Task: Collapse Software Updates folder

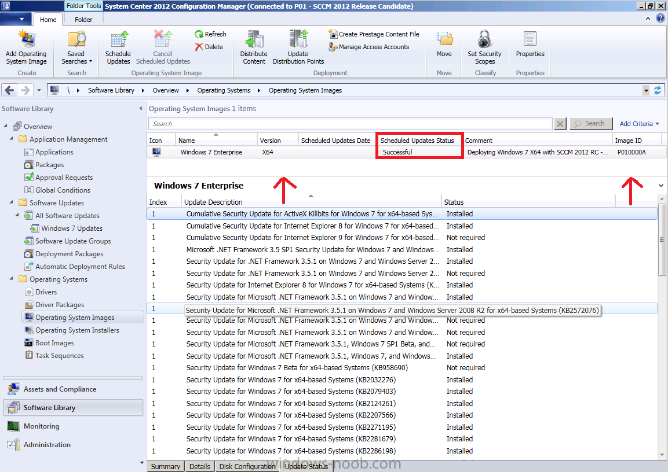Action: click(12, 202)
